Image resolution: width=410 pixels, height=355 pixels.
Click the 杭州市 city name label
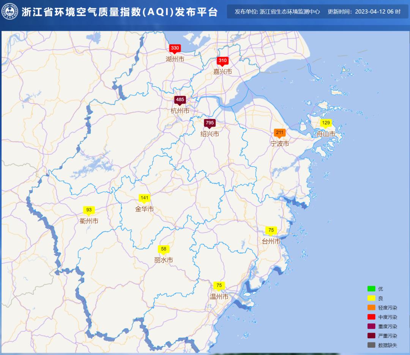point(180,111)
